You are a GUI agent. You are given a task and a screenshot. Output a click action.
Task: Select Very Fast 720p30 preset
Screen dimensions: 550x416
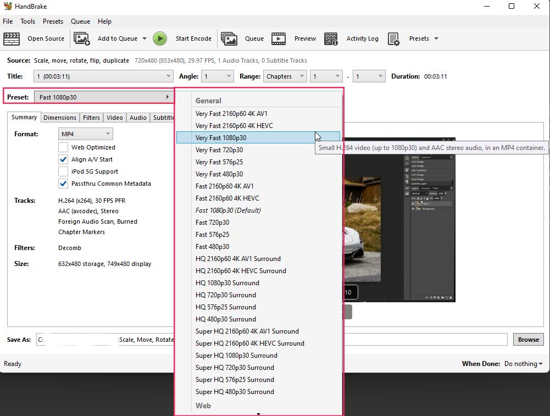pyautogui.click(x=258, y=150)
